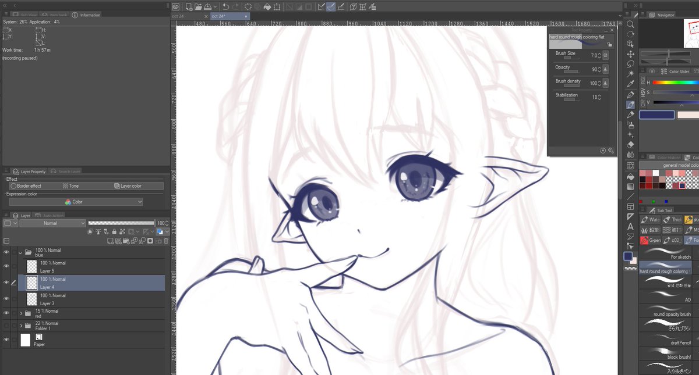Screen dimensions: 699x375
Task: Delete layer with trash icon
Action: 166,241
